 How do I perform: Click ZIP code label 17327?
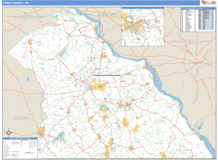(102, 142)
